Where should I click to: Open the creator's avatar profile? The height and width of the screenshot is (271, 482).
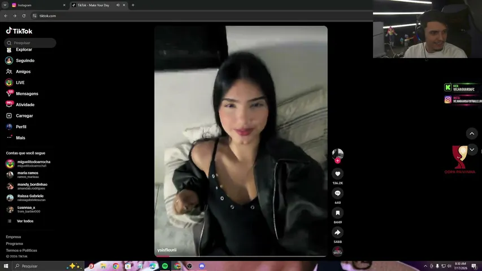point(337,154)
